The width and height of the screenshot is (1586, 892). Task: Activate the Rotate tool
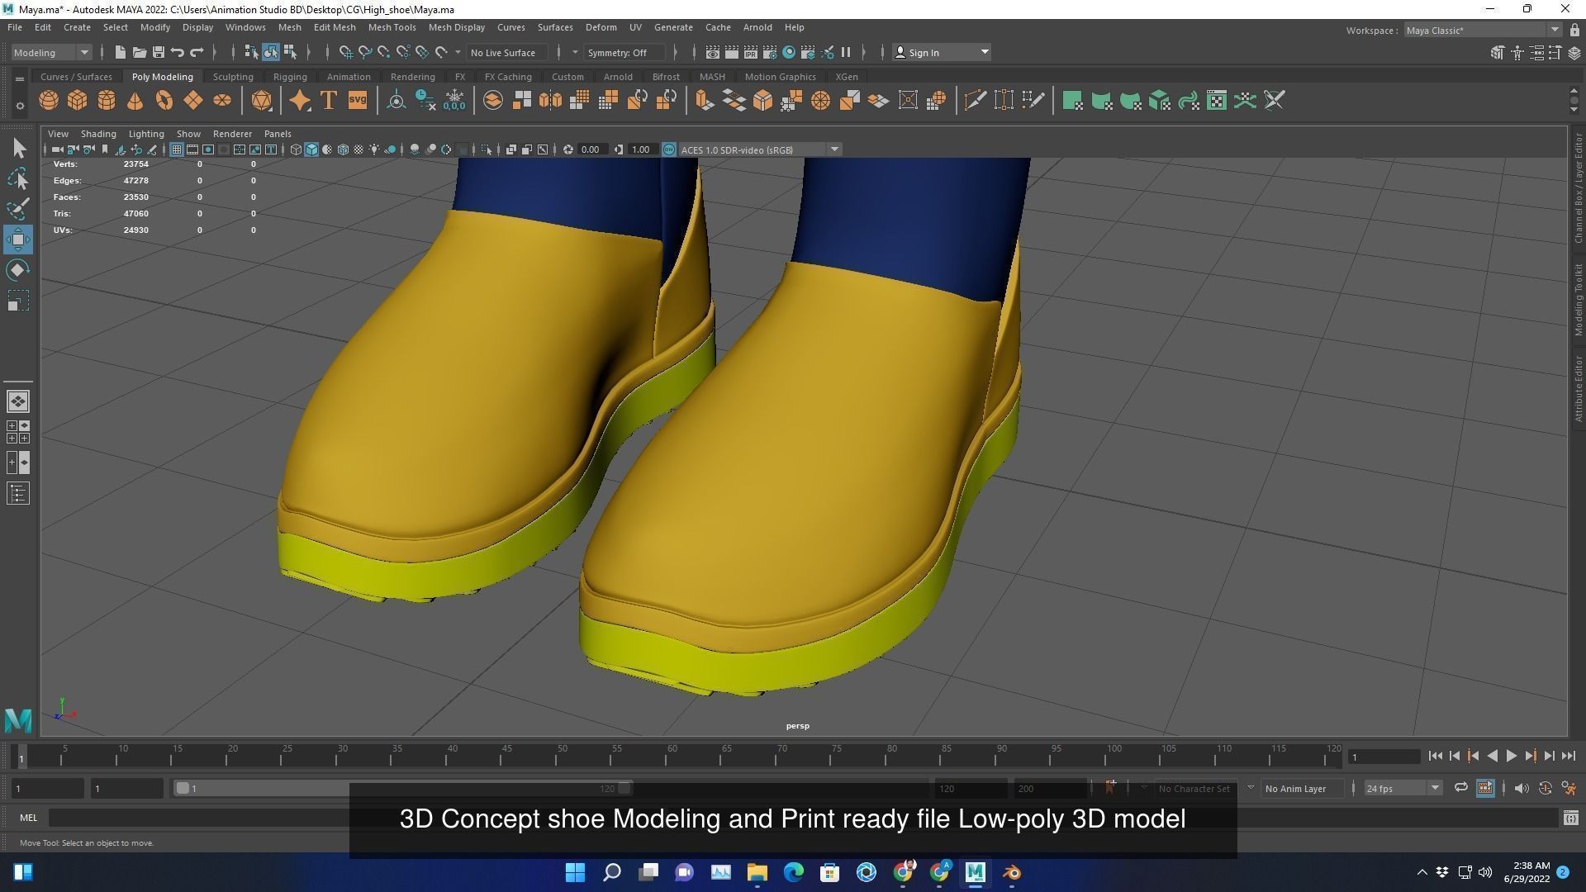pyautogui.click(x=18, y=270)
